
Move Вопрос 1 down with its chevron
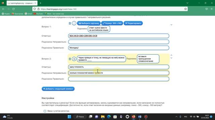point(171,25)
